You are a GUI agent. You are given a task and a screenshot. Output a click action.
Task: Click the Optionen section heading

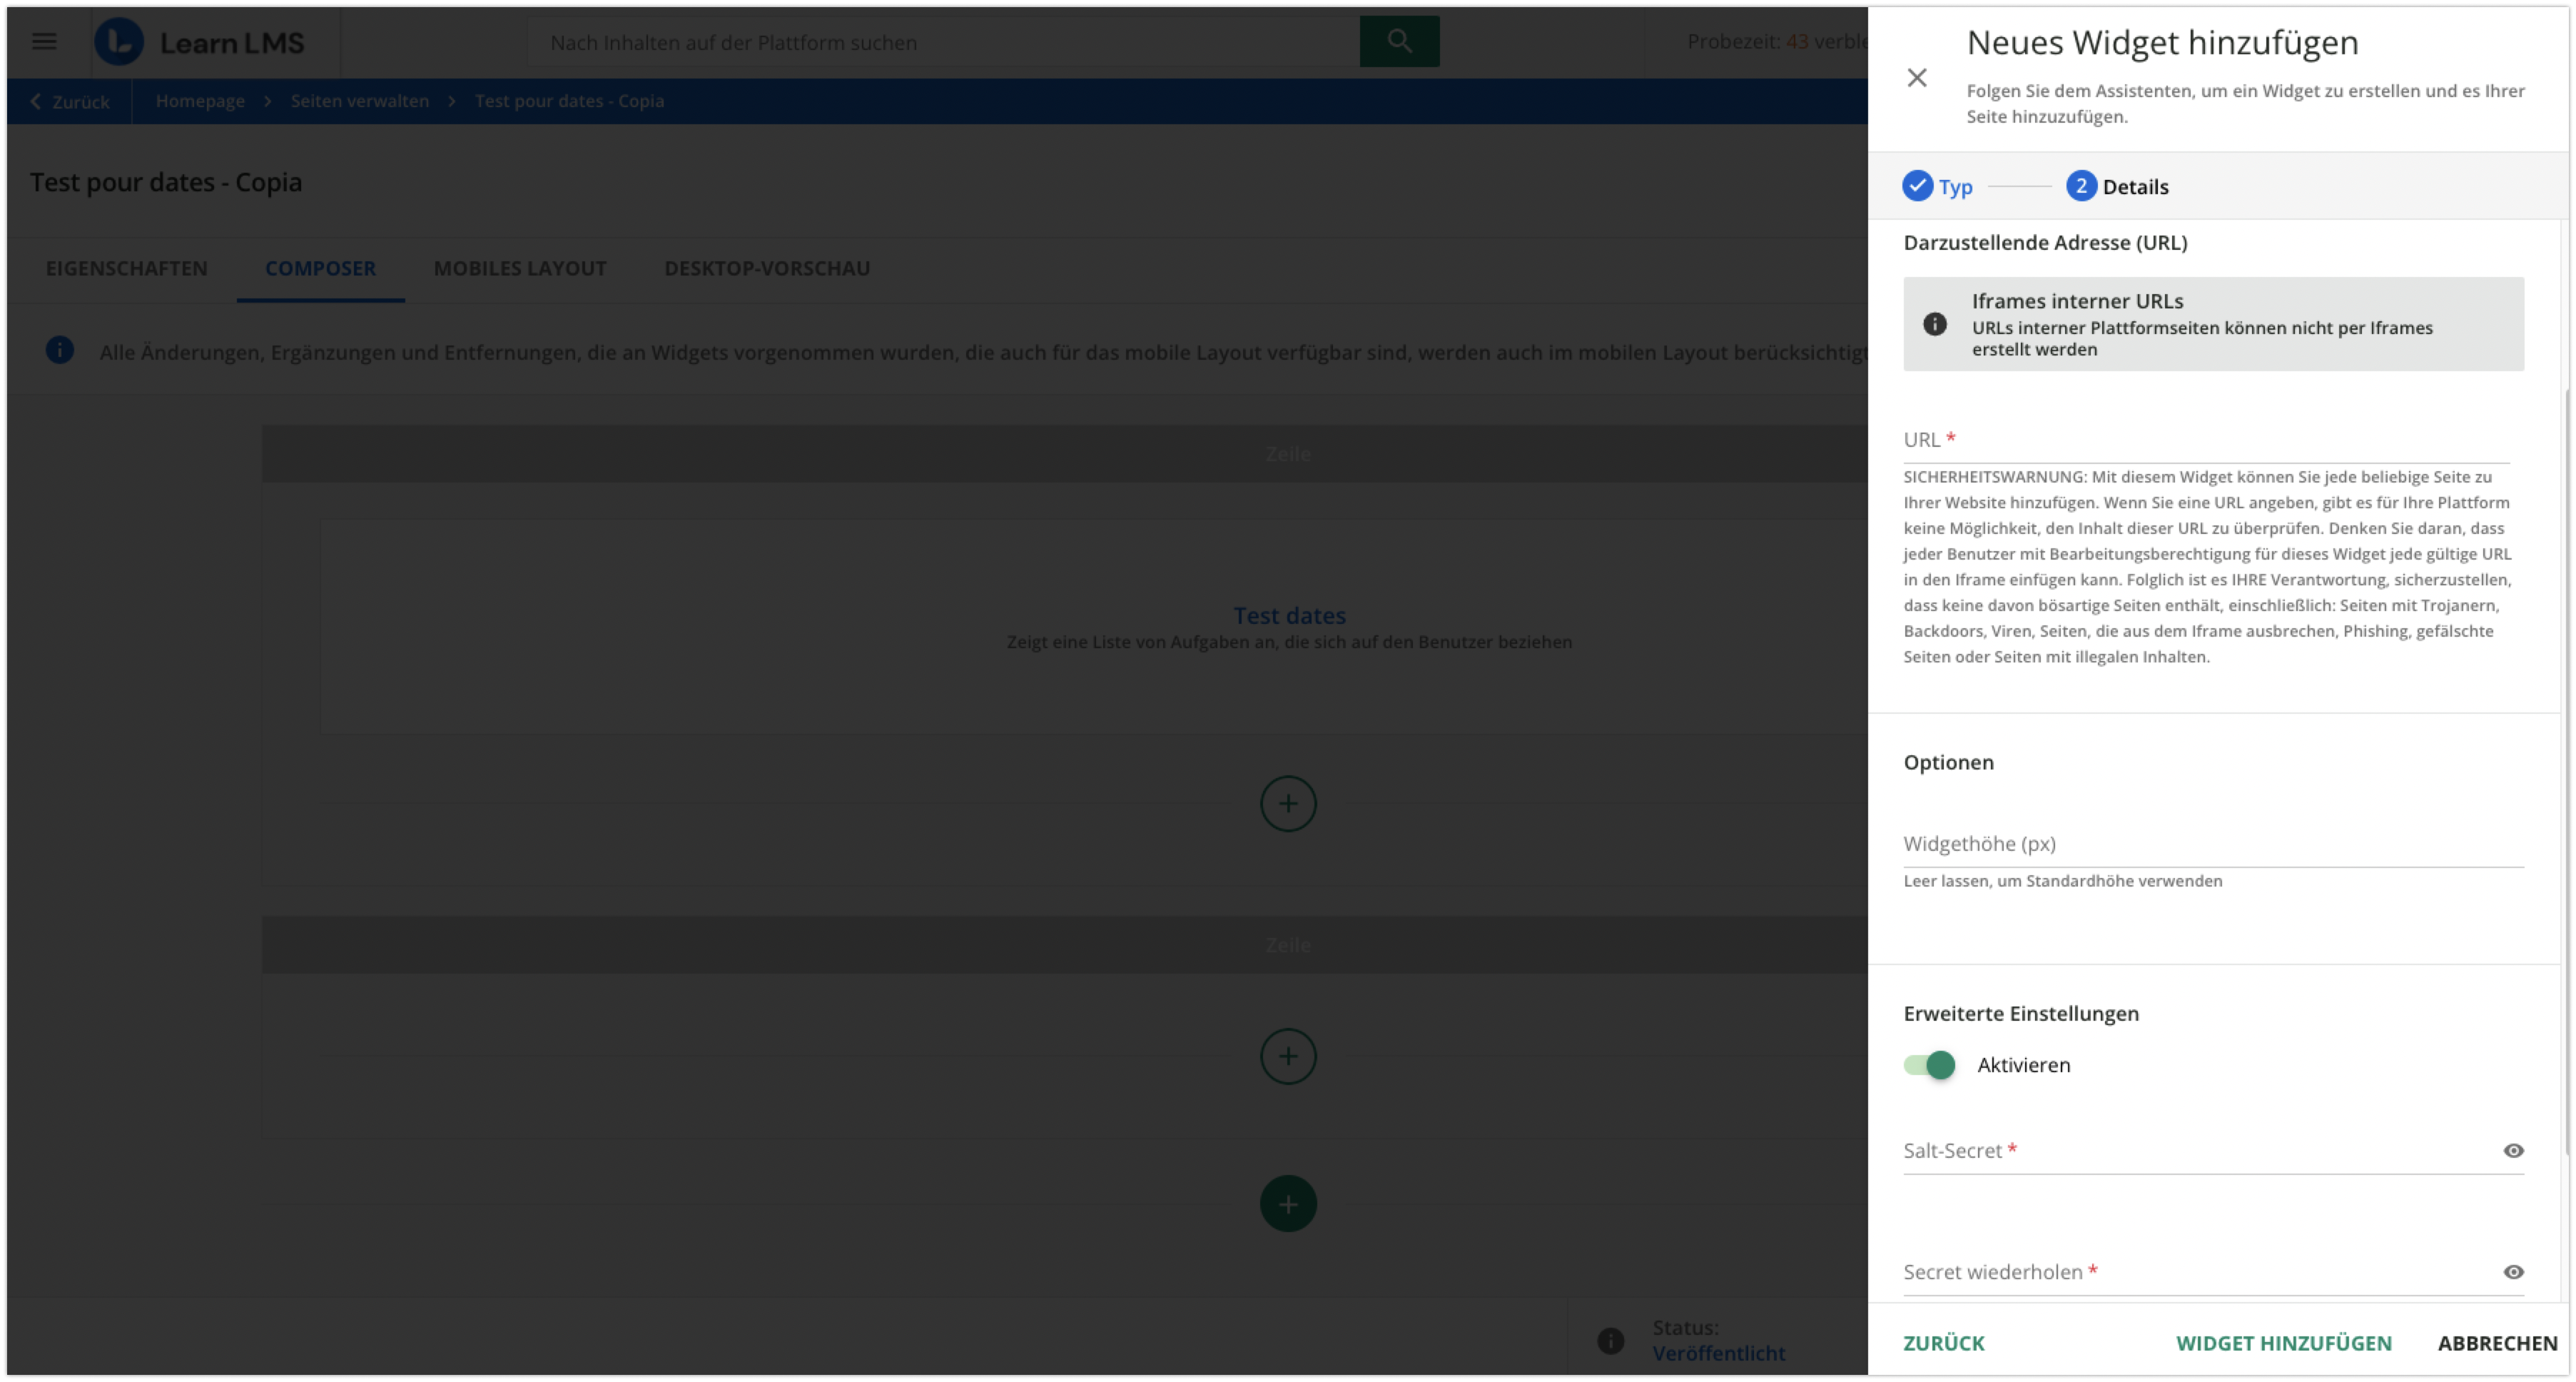click(x=1948, y=762)
